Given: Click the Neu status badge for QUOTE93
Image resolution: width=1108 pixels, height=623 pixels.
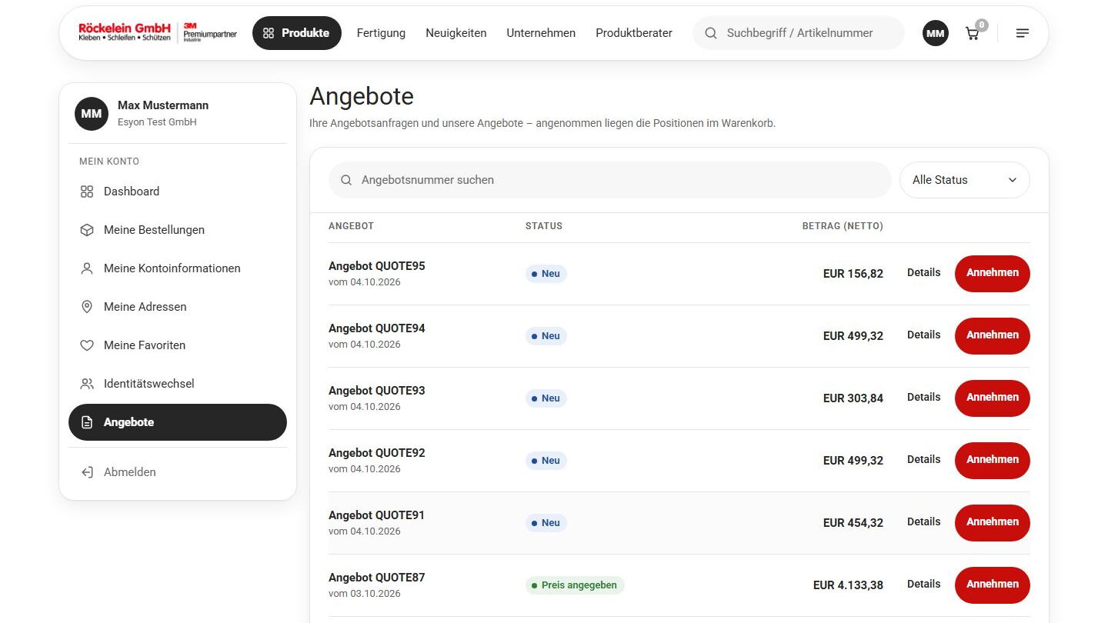Looking at the screenshot, I should [x=546, y=398].
